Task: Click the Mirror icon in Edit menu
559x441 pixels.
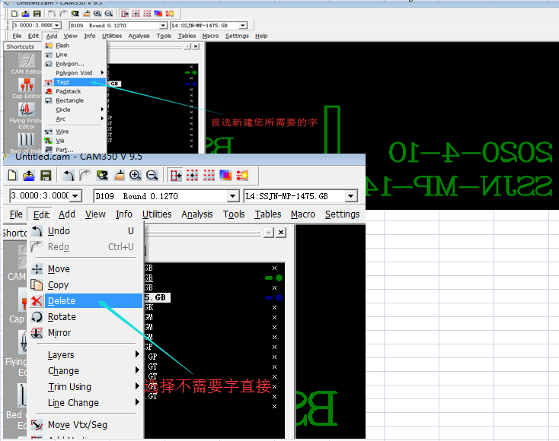Action: click(x=37, y=333)
